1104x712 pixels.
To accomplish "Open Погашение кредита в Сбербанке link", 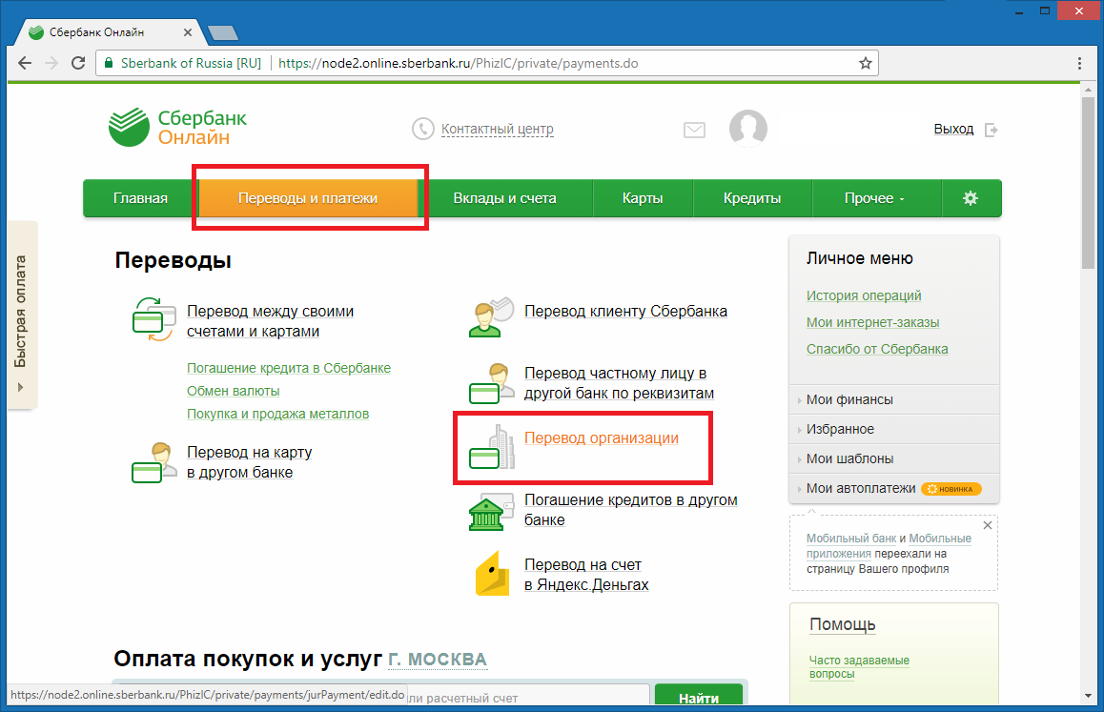I will [289, 368].
